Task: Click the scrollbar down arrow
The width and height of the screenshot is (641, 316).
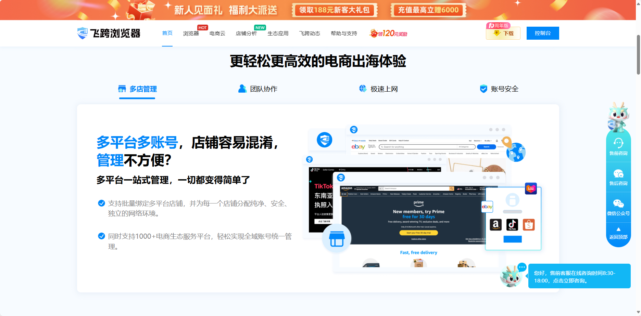Action: coord(638,313)
